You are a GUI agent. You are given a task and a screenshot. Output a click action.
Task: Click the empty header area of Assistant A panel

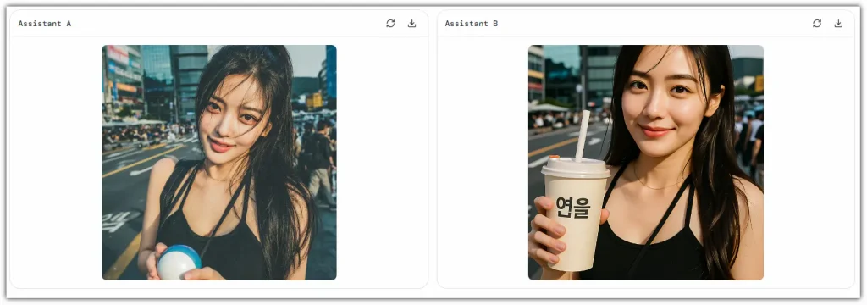pos(227,24)
